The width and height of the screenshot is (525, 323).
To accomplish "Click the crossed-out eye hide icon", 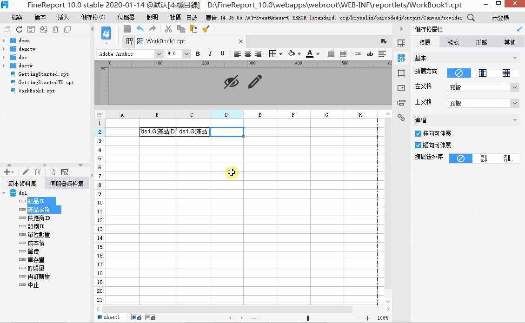I will pyautogui.click(x=232, y=82).
